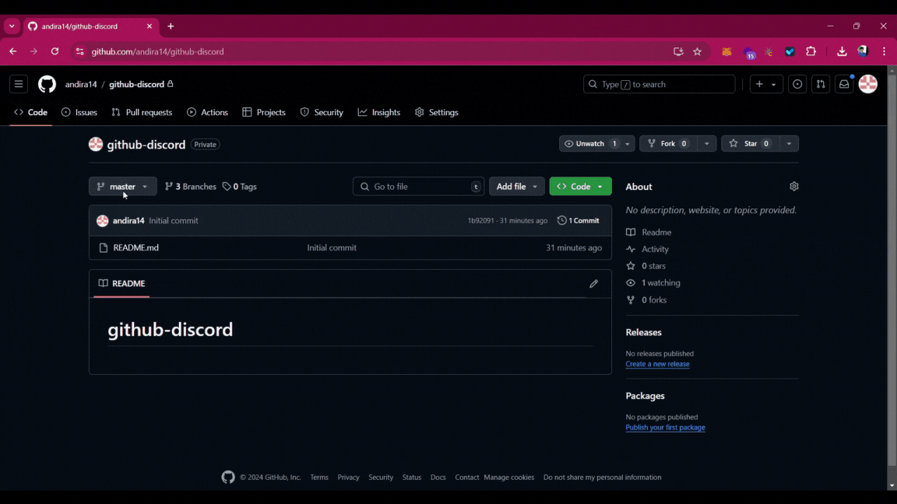
Task: Open the Activity link in About
Action: pos(655,249)
